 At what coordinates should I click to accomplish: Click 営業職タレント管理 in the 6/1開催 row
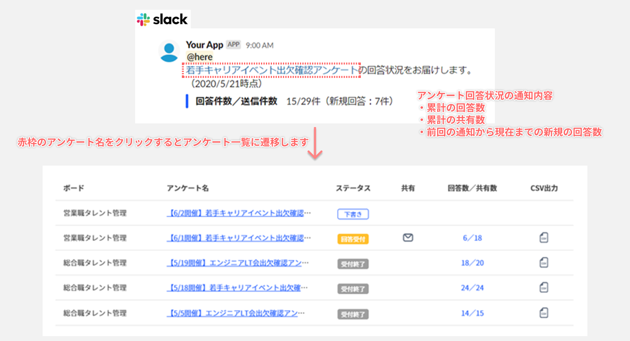pyautogui.click(x=95, y=238)
